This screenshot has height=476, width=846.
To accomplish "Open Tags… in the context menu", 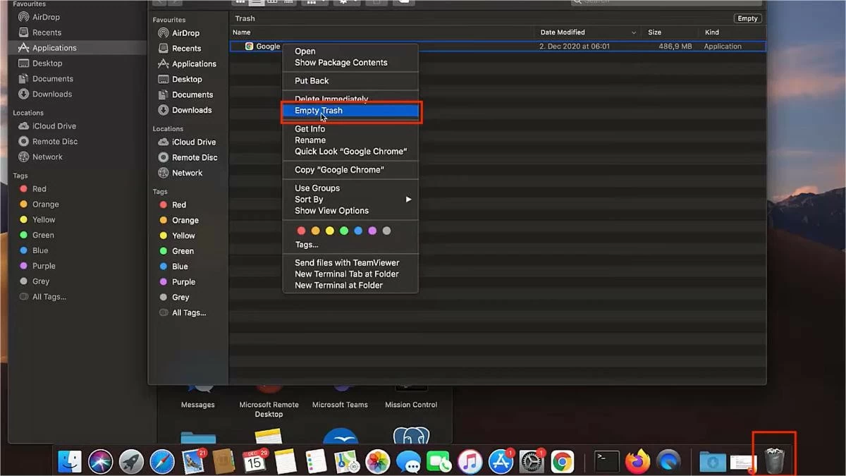I will point(307,245).
